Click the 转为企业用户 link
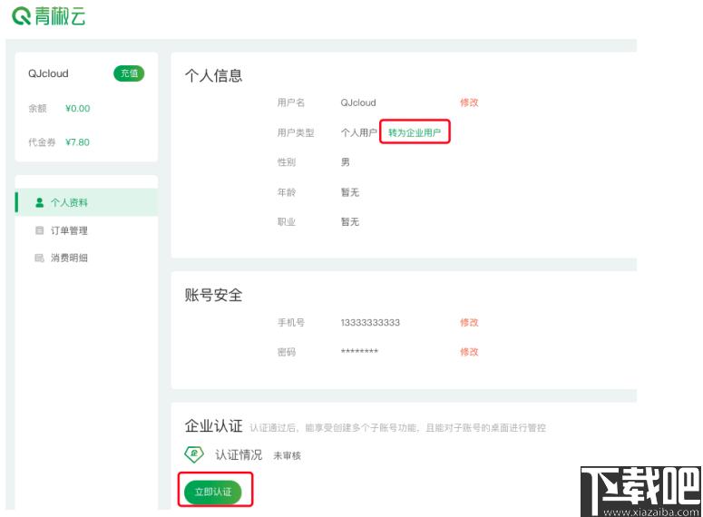Image resolution: width=703 pixels, height=517 pixels. 415,132
